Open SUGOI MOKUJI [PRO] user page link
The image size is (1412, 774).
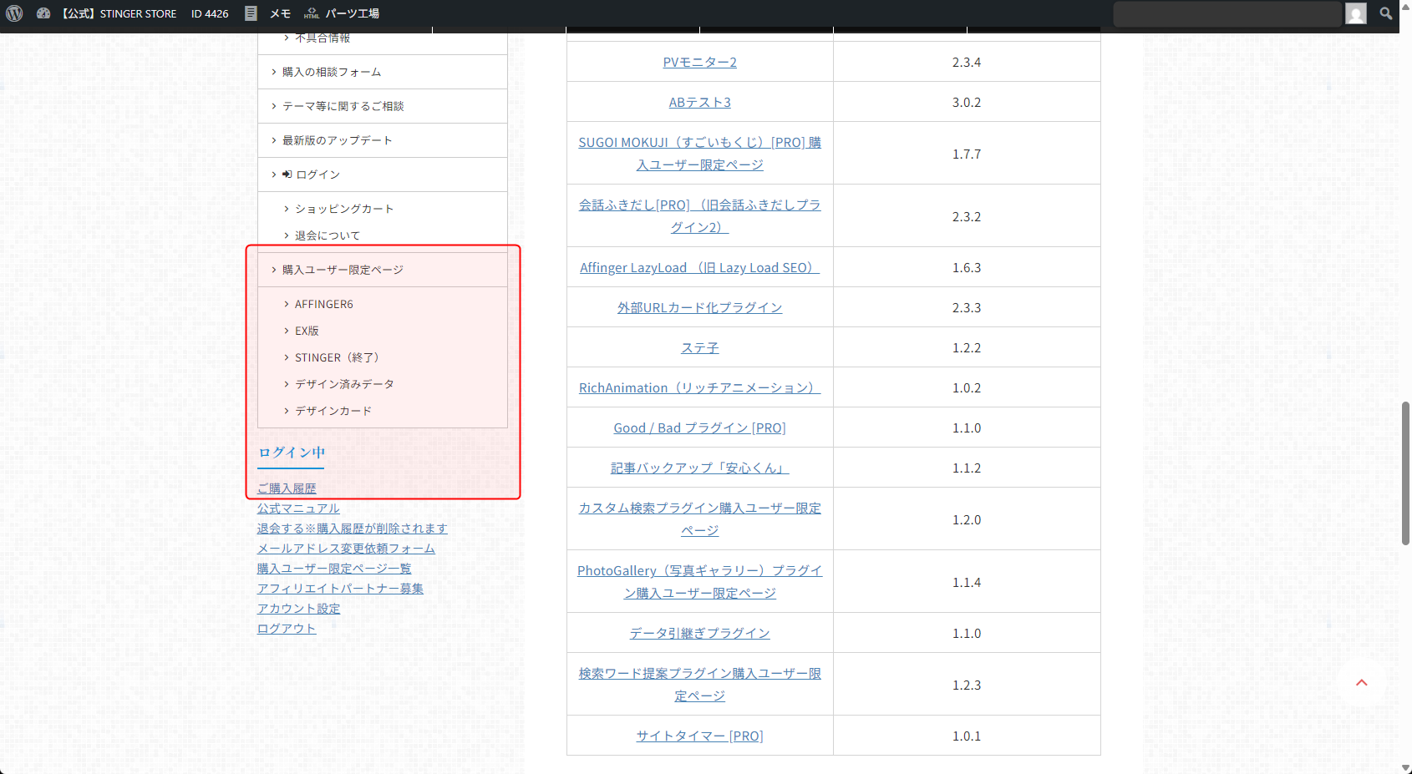coord(700,154)
